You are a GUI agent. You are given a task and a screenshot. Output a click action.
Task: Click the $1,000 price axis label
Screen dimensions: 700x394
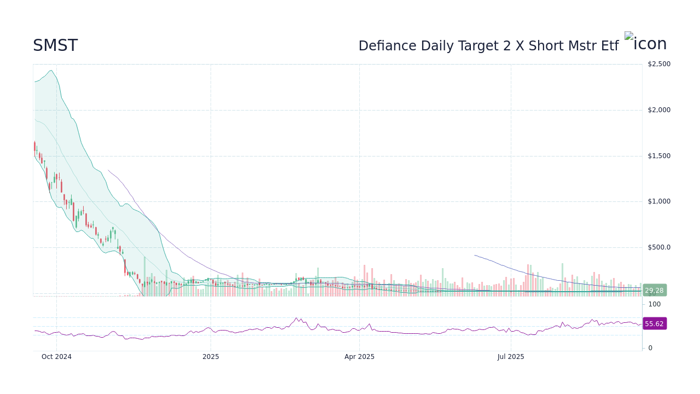click(x=659, y=201)
